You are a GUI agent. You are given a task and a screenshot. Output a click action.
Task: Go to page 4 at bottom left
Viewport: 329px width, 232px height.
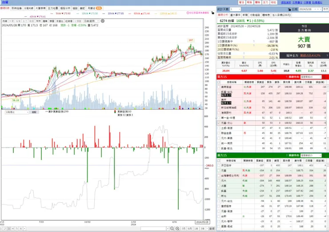click(13, 228)
